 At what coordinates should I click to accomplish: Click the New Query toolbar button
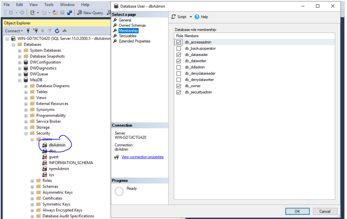(90, 13)
